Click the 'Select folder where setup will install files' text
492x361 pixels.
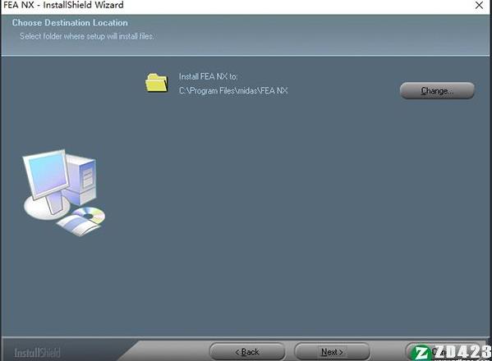click(x=87, y=36)
